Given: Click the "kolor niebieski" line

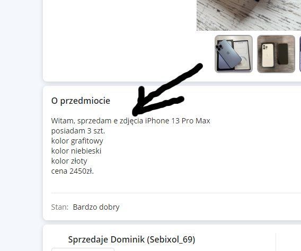Looking at the screenshot, I should click(76, 151).
